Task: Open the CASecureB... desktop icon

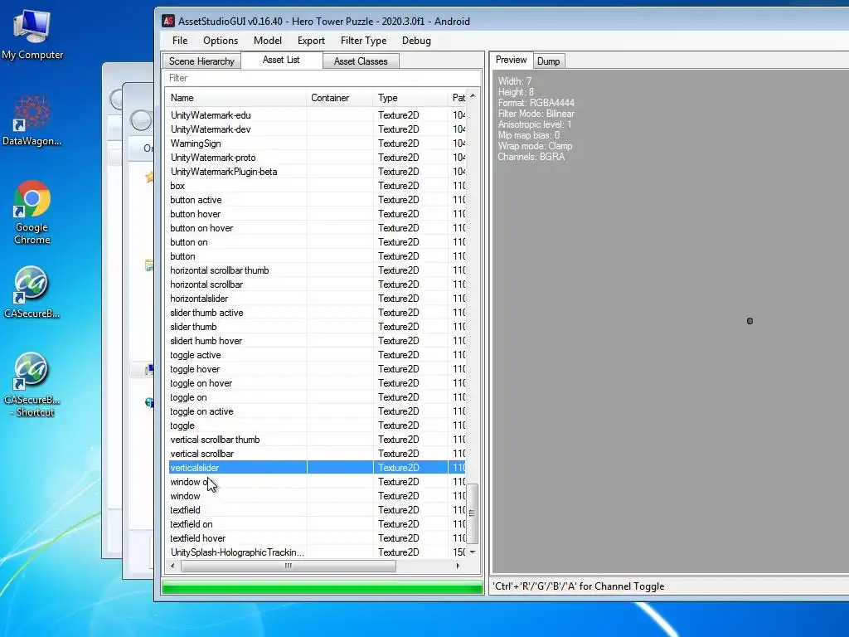Action: (32, 293)
